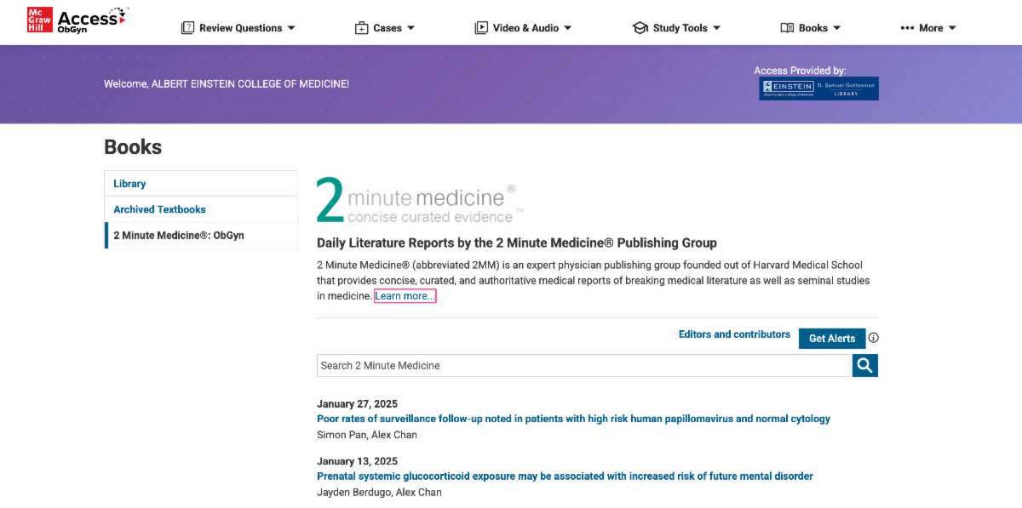Select Library in the Books sidebar
Viewport: 1022px width, 508px height.
click(x=129, y=184)
